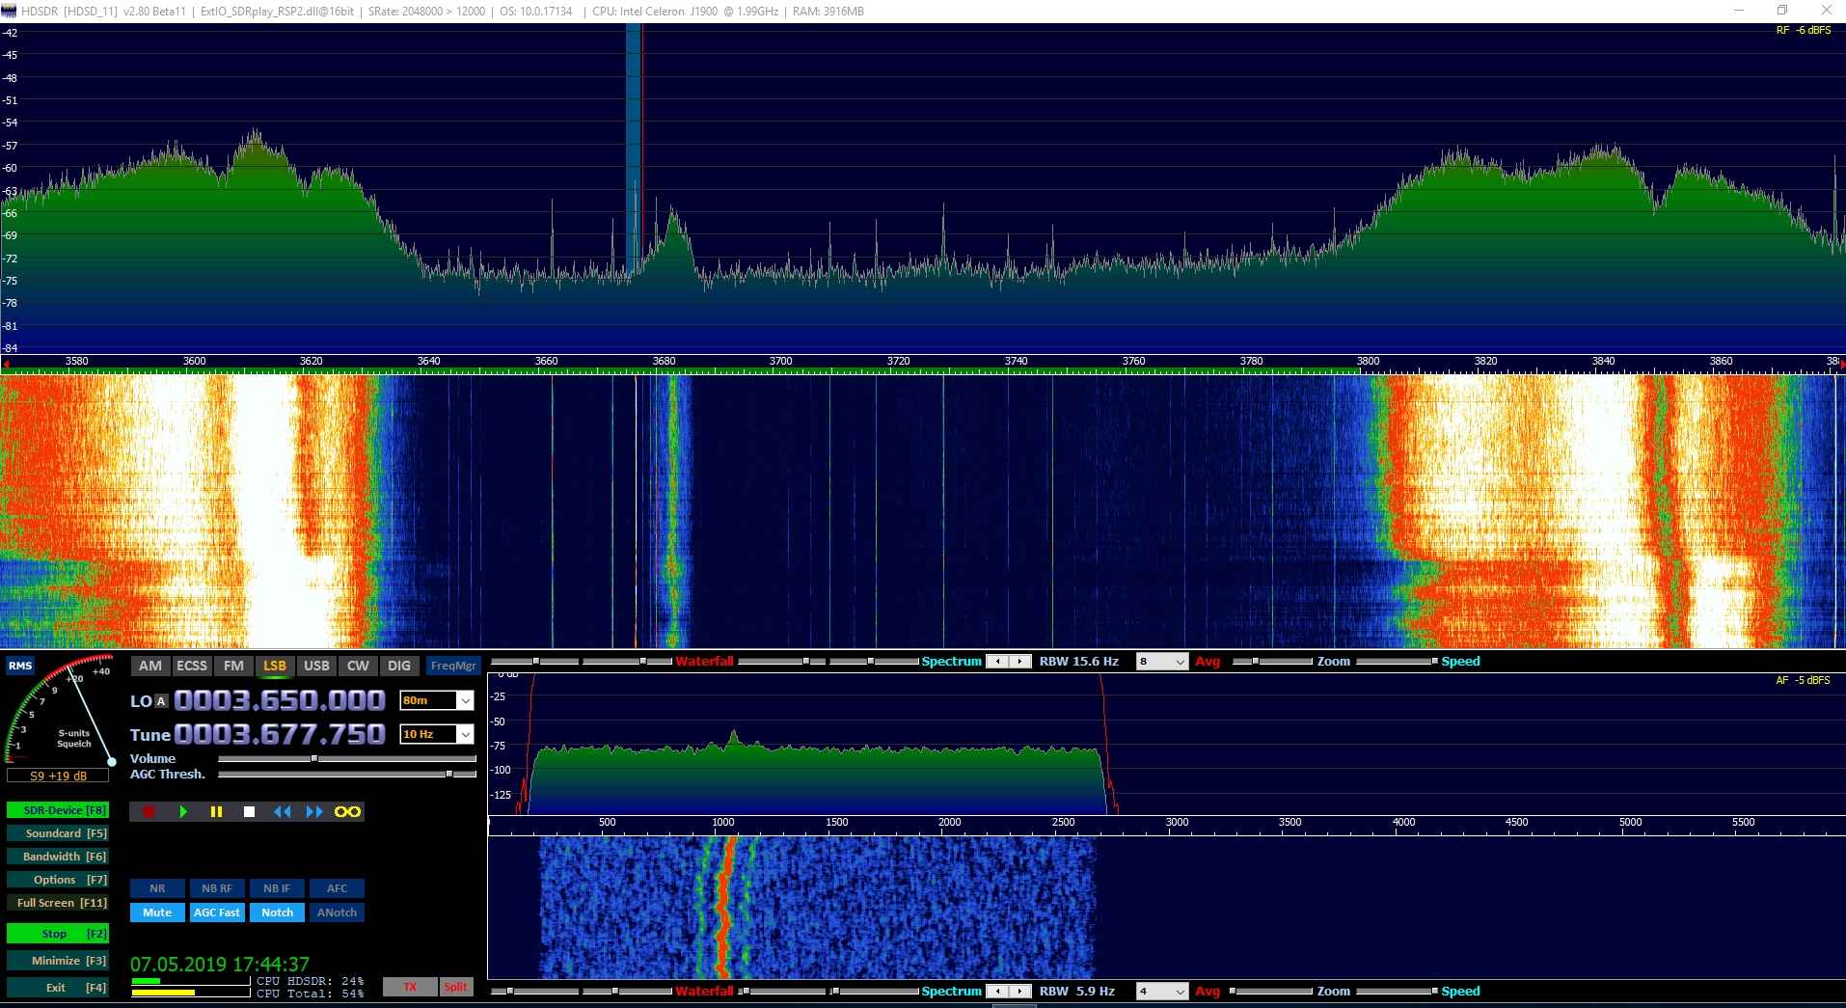1846x1008 pixels.
Task: Click the Tune frequency display 0003.677.750
Action: pyautogui.click(x=280, y=734)
